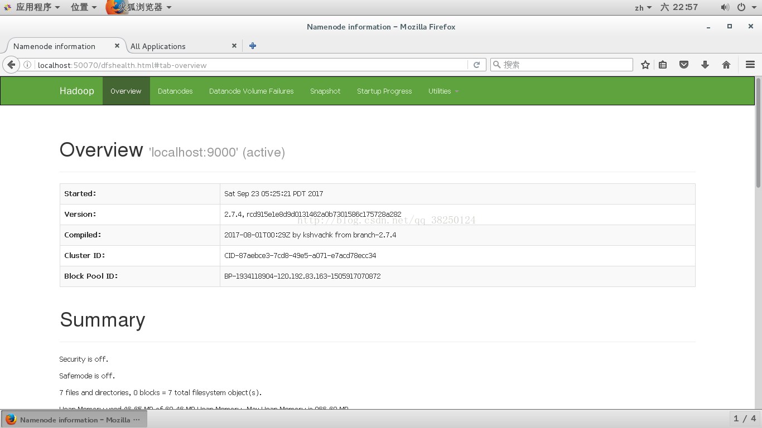Click the Summary heading
Viewport: 762px width, 428px height.
click(103, 320)
